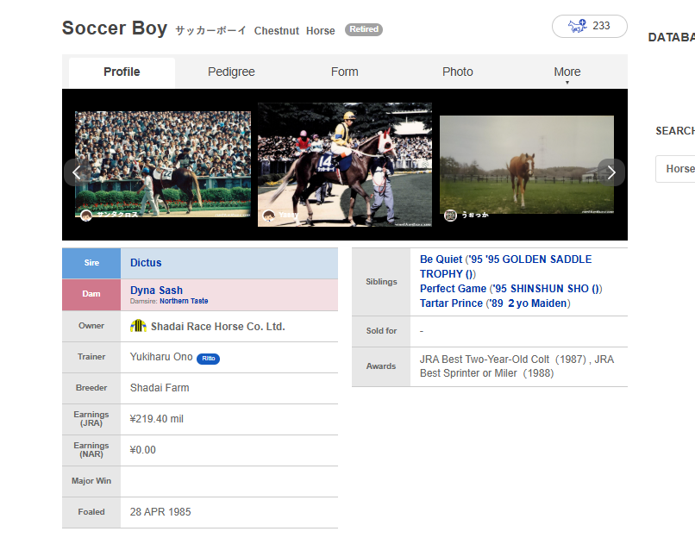695x544 pixels.
Task: Click the Horse search input field
Action: click(675, 169)
